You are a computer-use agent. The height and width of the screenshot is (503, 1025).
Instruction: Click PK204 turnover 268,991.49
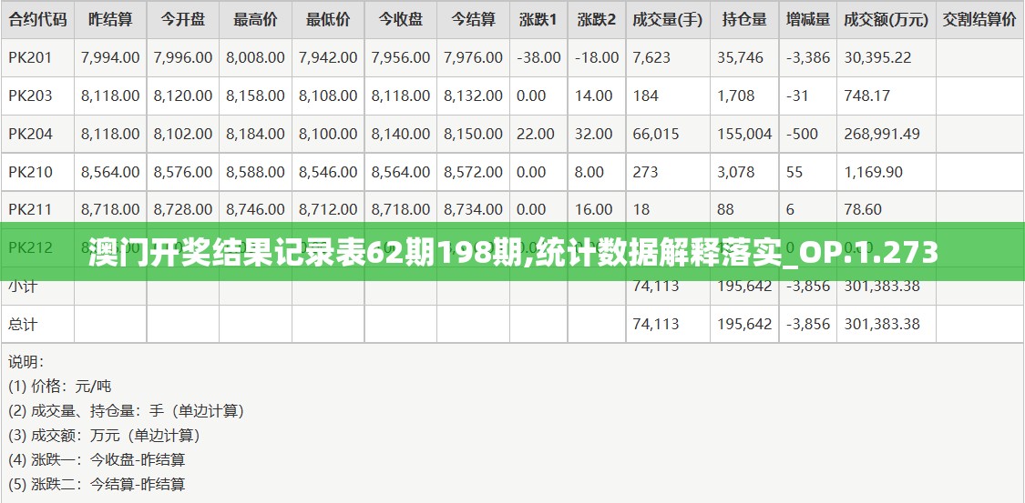point(882,134)
